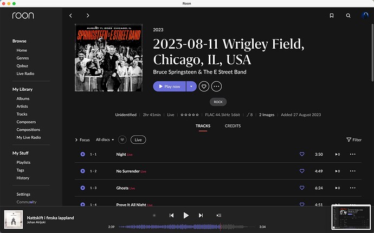Open Playlists in My Stuff
Screen dimensions: 374x233
(23, 162)
